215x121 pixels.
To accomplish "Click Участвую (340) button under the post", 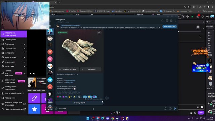I will click(x=80, y=103).
